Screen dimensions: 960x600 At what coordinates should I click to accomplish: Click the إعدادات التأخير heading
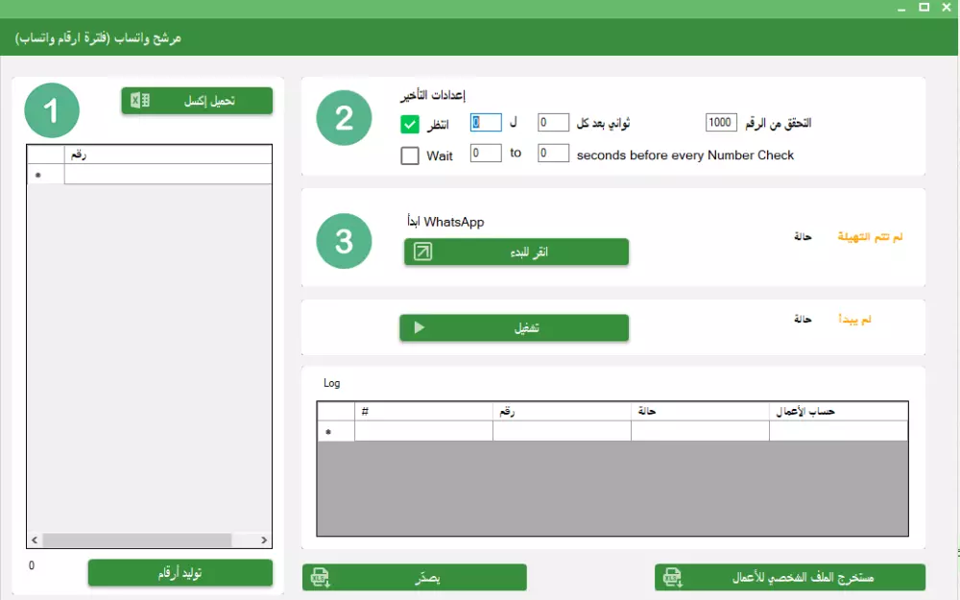pyautogui.click(x=433, y=95)
